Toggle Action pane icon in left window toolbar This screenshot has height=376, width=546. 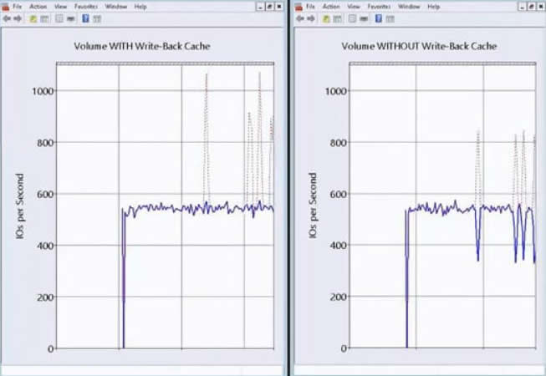[97, 18]
